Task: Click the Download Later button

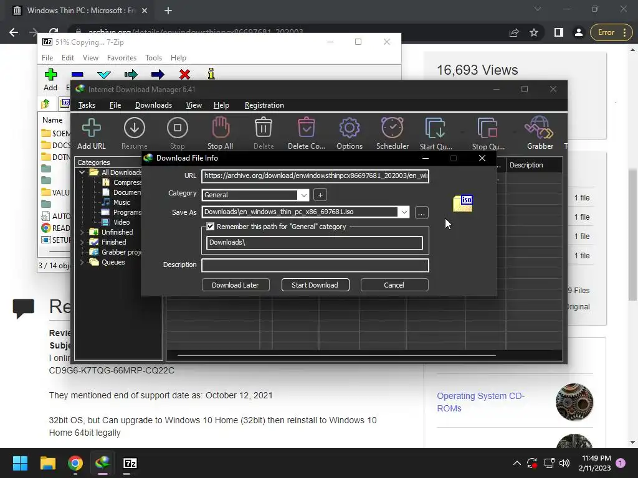Action: click(235, 285)
